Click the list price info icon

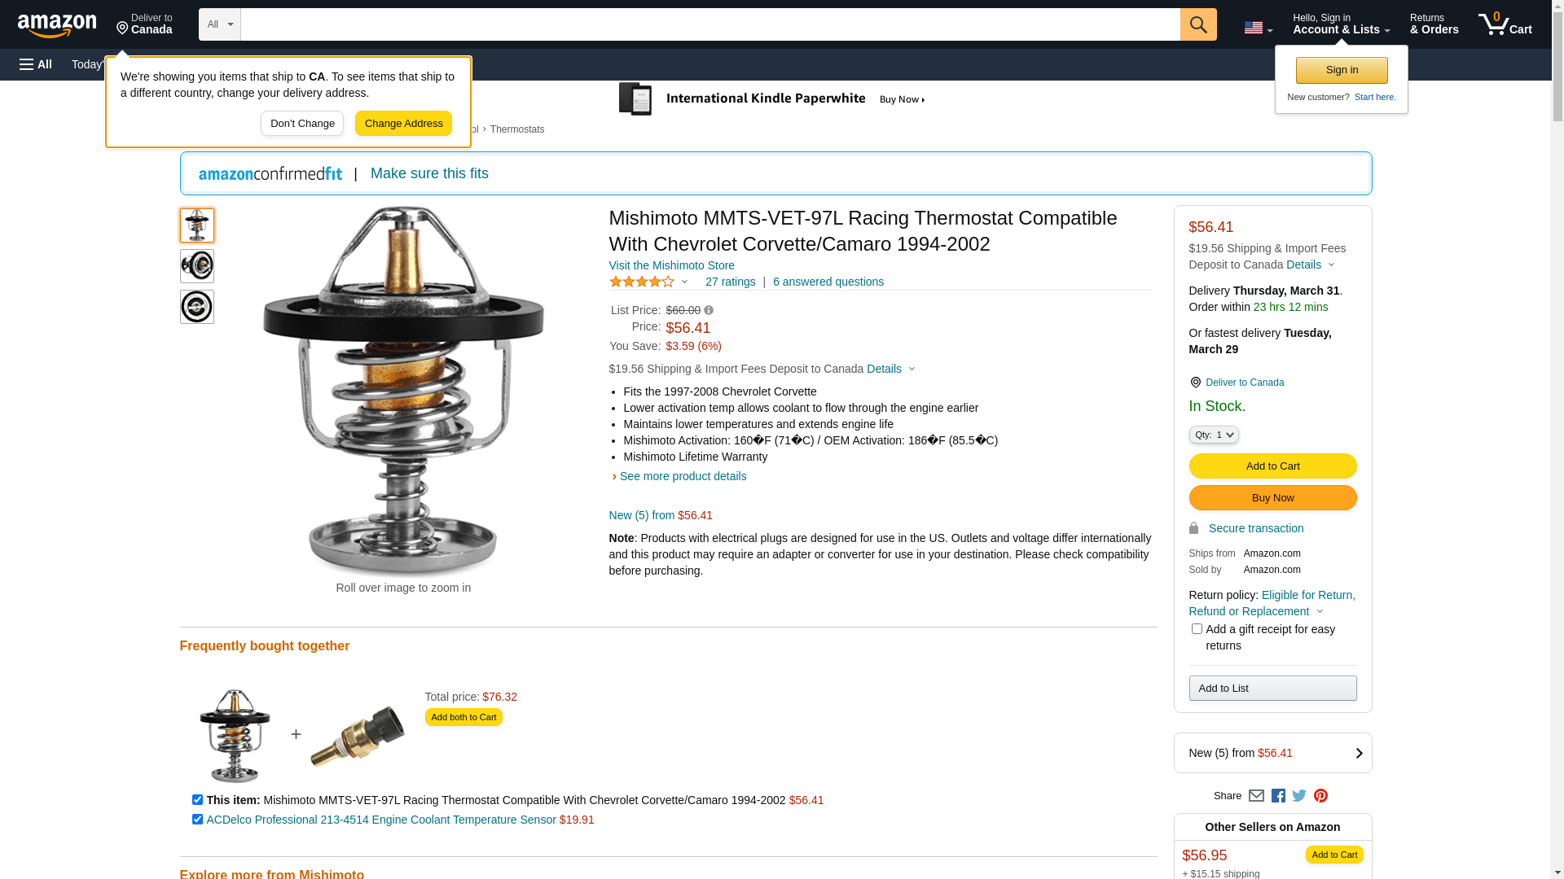[709, 310]
